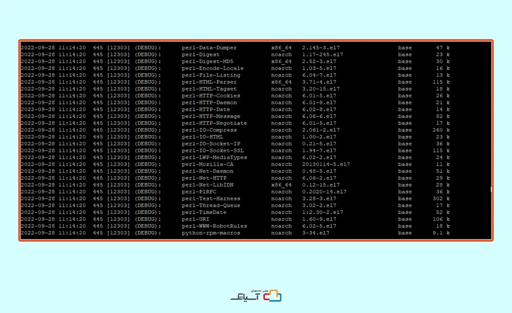Select the perl-LWP-MediaTypes package name
This screenshot has width=512, height=313.
pos(214,157)
